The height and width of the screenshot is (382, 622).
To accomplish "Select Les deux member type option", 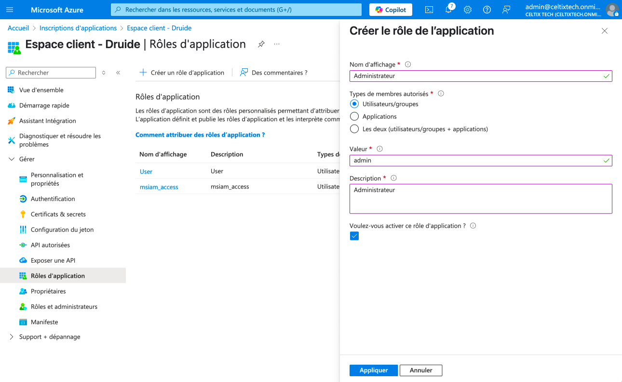I will (x=354, y=129).
